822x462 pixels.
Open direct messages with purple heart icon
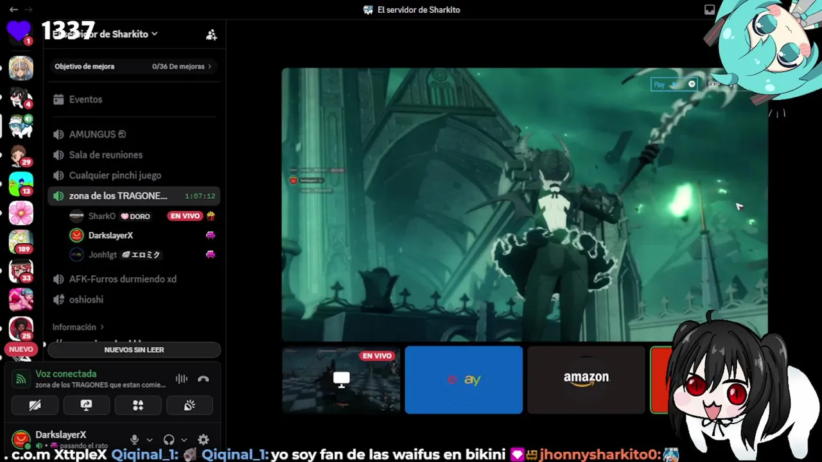pyautogui.click(x=19, y=32)
